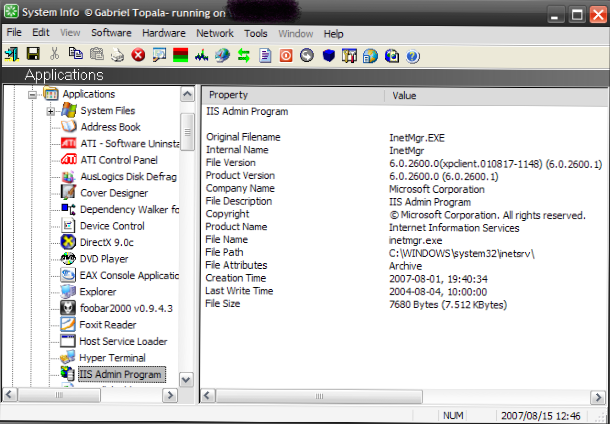Click the globe with computer icon

pos(392,56)
